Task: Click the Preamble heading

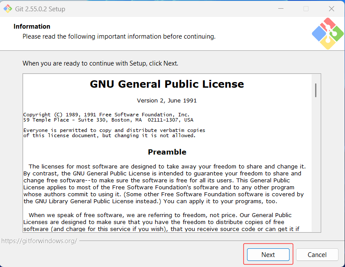Action: (x=167, y=152)
